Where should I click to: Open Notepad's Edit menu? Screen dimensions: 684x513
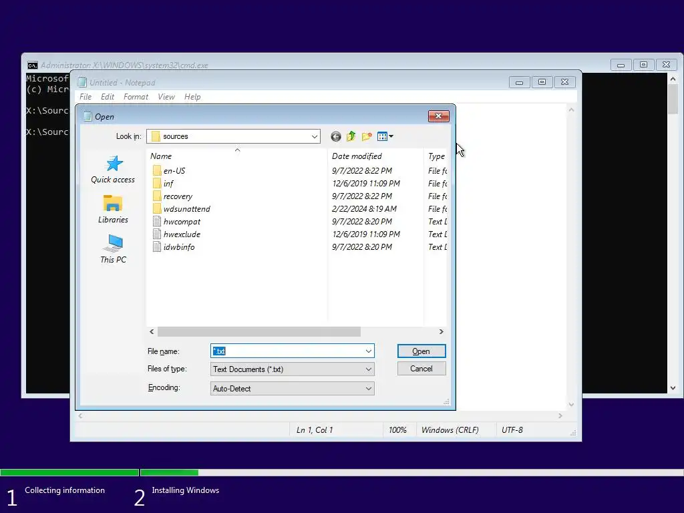pyautogui.click(x=108, y=97)
